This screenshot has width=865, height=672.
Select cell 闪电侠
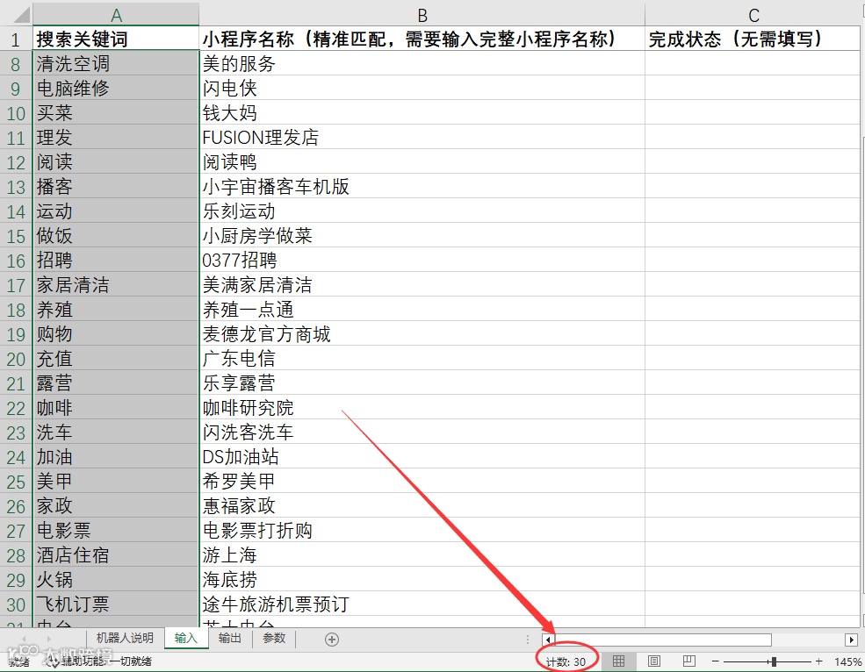tap(422, 89)
